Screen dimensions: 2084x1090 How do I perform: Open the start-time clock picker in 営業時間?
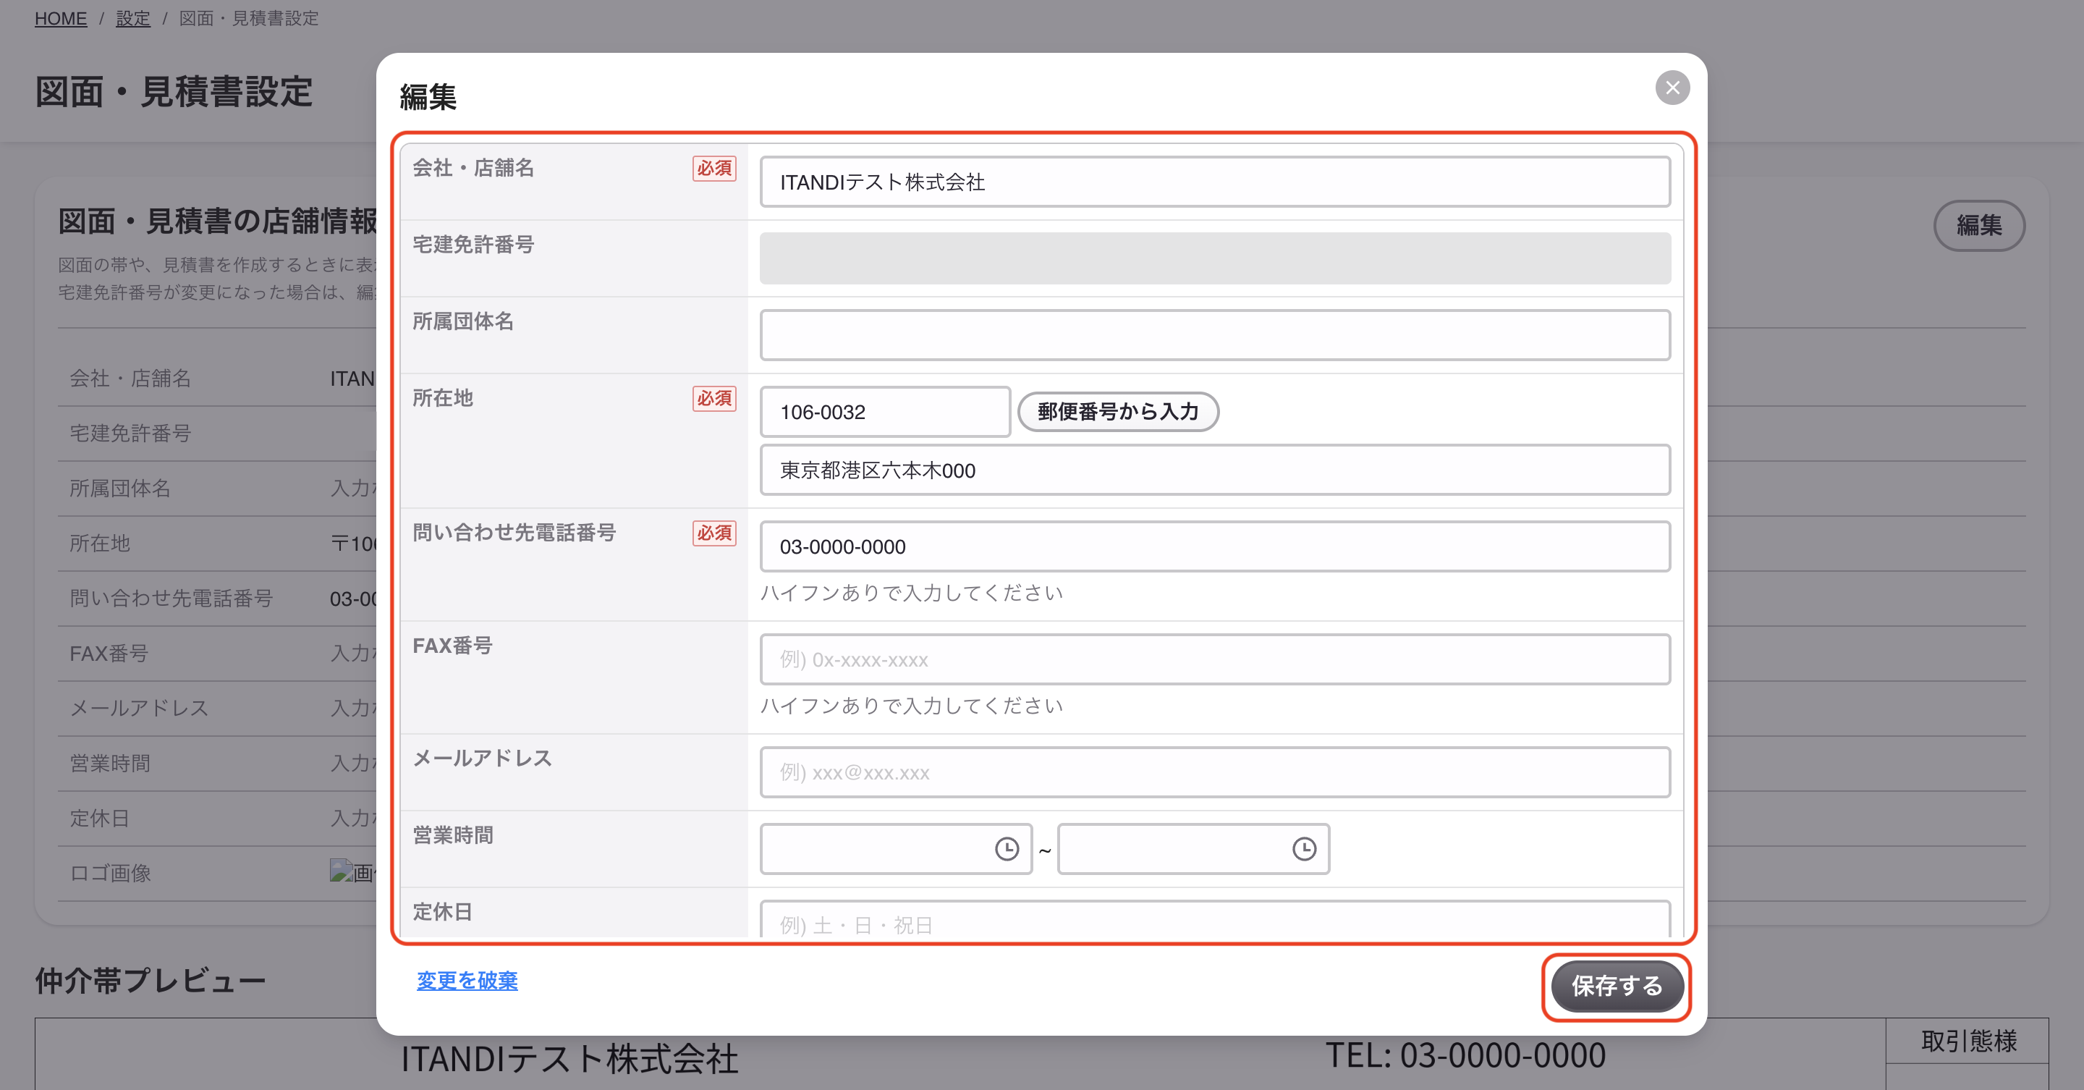[1007, 849]
